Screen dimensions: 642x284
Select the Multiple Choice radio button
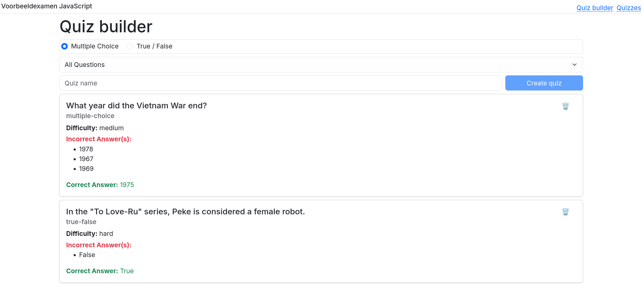coord(64,46)
